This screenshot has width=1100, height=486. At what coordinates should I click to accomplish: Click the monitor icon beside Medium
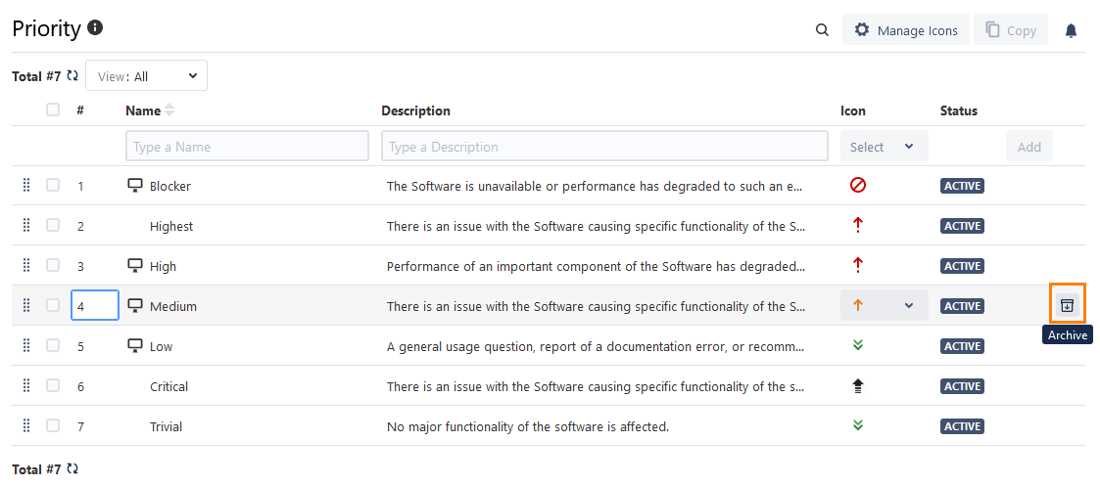tap(135, 305)
